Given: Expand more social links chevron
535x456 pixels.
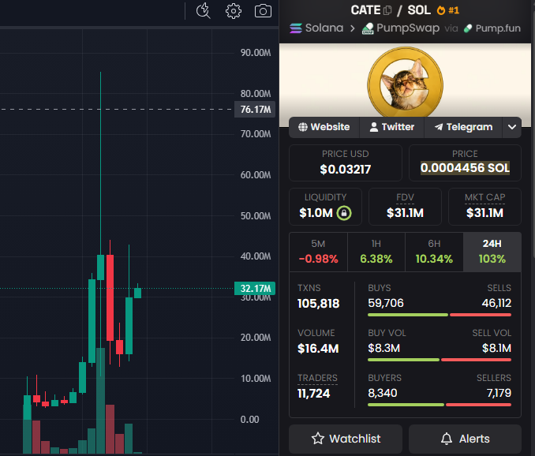Looking at the screenshot, I should 512,127.
